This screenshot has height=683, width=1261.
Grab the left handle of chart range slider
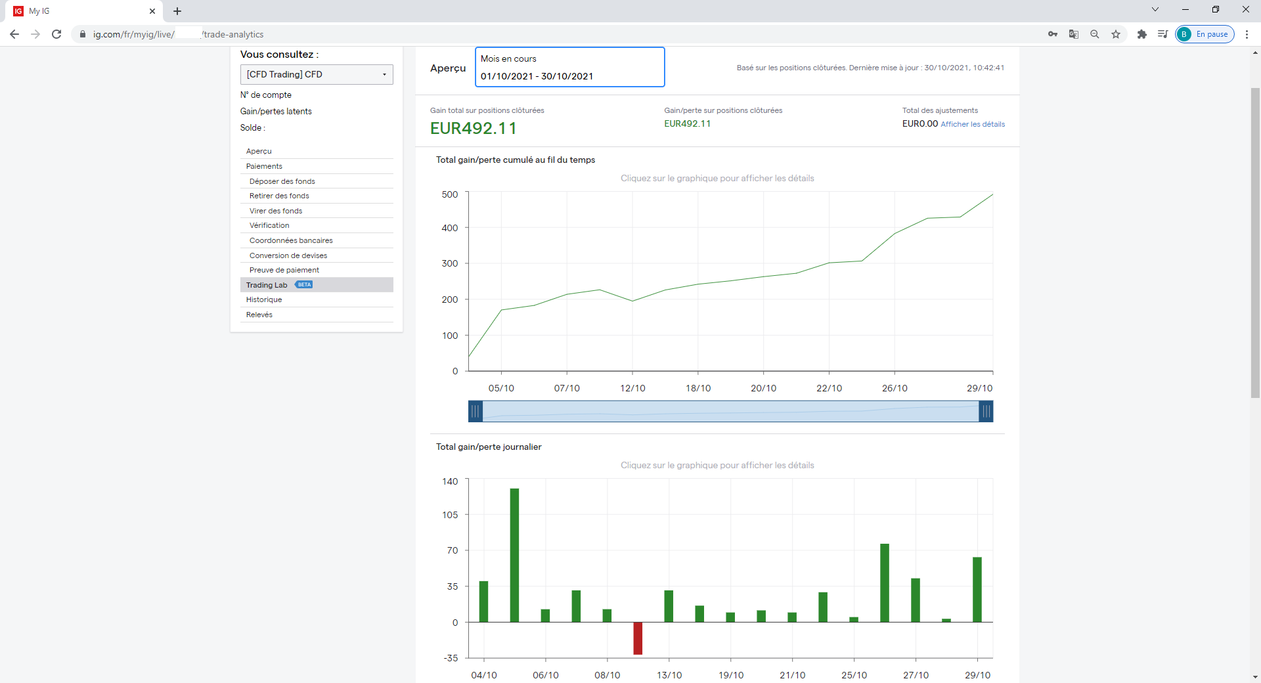click(475, 412)
